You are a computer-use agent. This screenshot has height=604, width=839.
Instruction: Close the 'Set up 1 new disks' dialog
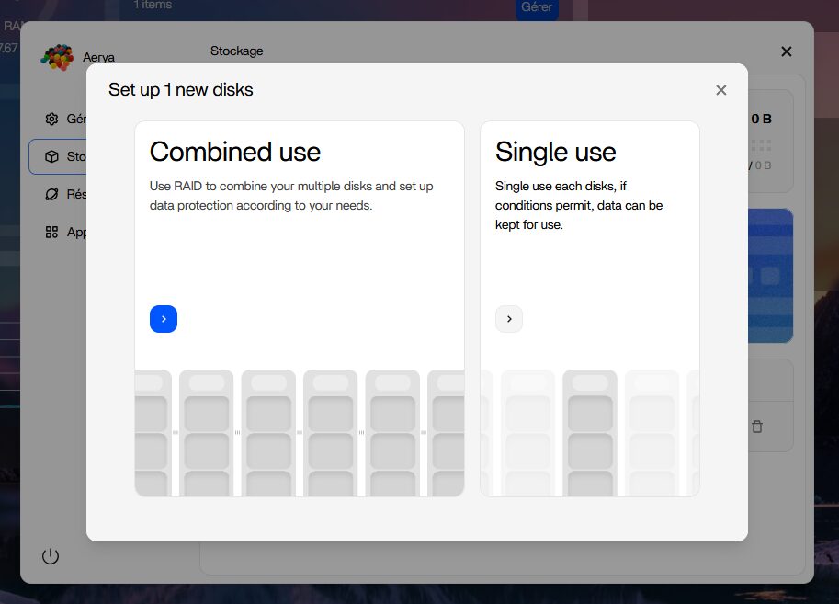[721, 90]
